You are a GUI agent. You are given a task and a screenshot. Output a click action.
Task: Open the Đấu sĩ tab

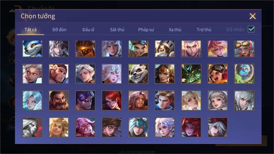(x=88, y=30)
